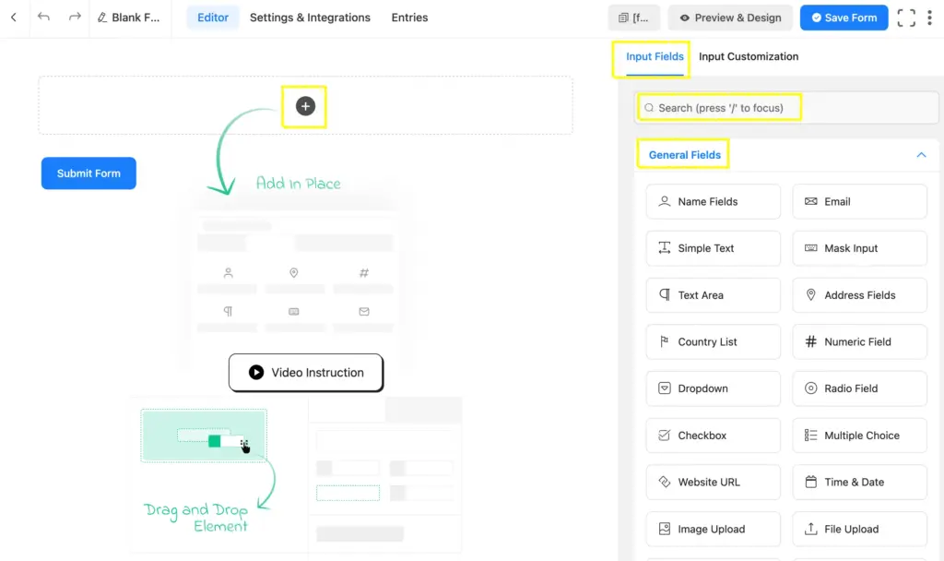Click the plus icon to add element
Screen dimensions: 944x561
point(304,106)
